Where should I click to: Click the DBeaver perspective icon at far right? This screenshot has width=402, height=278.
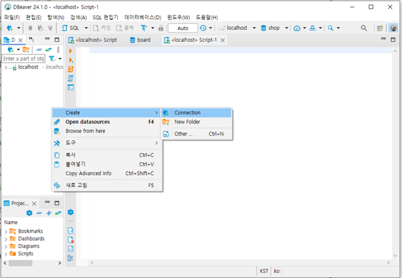[x=393, y=28]
